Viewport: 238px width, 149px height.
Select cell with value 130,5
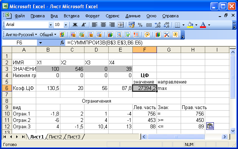pyautogui.click(x=48, y=88)
